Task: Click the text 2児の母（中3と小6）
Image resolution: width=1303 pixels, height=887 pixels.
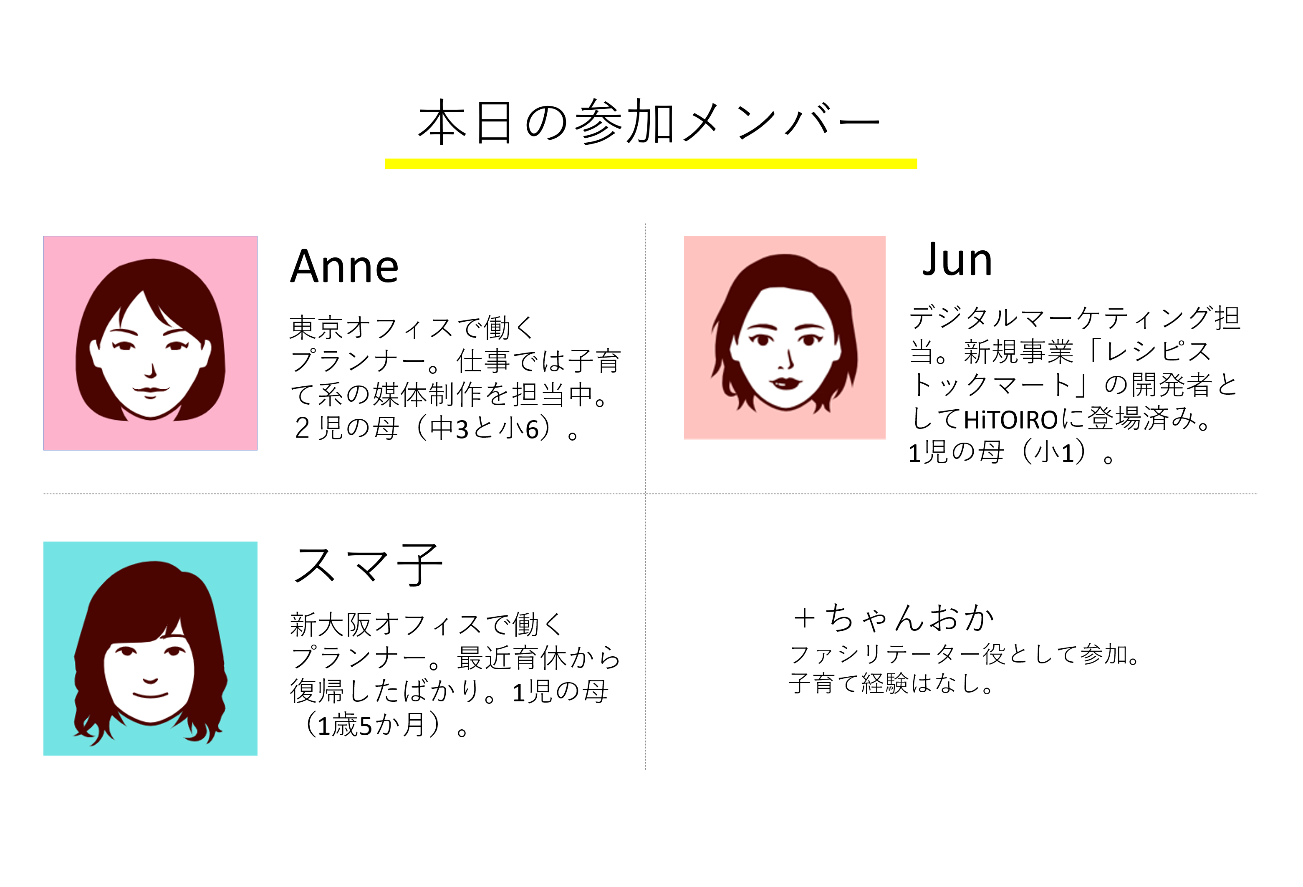Action: coord(436,428)
